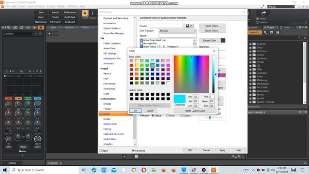
Task: Toggle Audio Tracks Foreground color checkbox
Action: (141, 47)
